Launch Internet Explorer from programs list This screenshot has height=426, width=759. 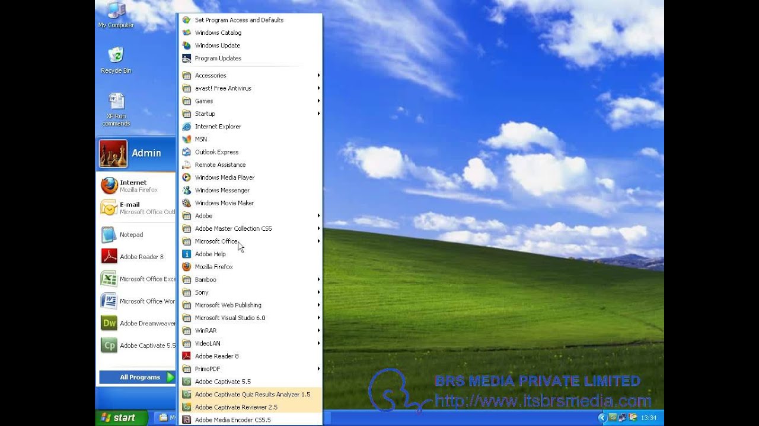tap(250, 126)
